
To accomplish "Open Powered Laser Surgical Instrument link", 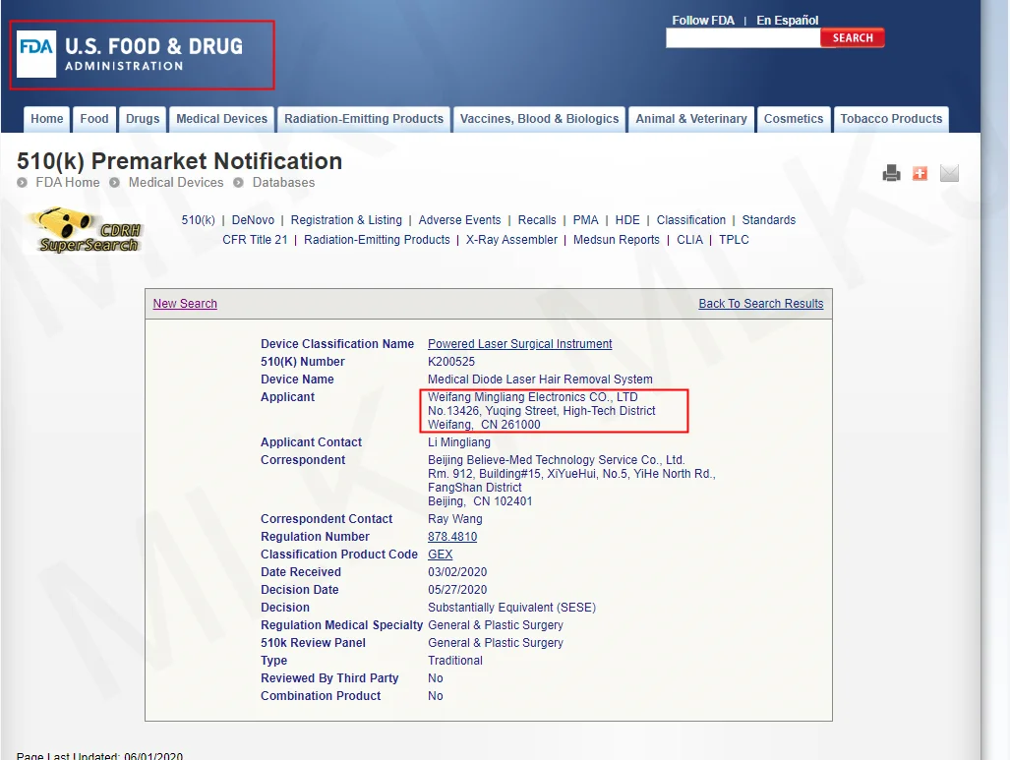I will 520,344.
